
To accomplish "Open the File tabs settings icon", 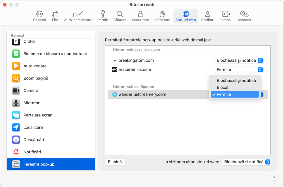I will [x=55, y=14].
